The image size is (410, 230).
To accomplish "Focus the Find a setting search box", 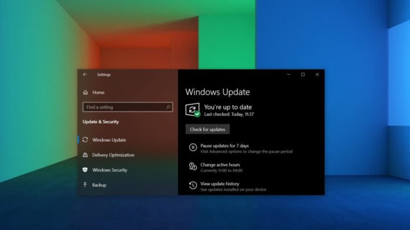I will 128,107.
